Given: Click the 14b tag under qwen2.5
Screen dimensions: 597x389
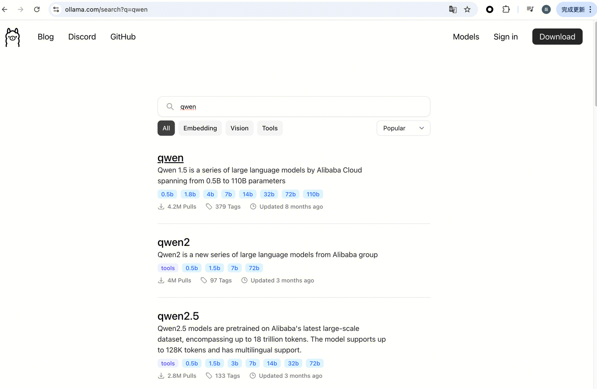Looking at the screenshot, I should 272,364.
